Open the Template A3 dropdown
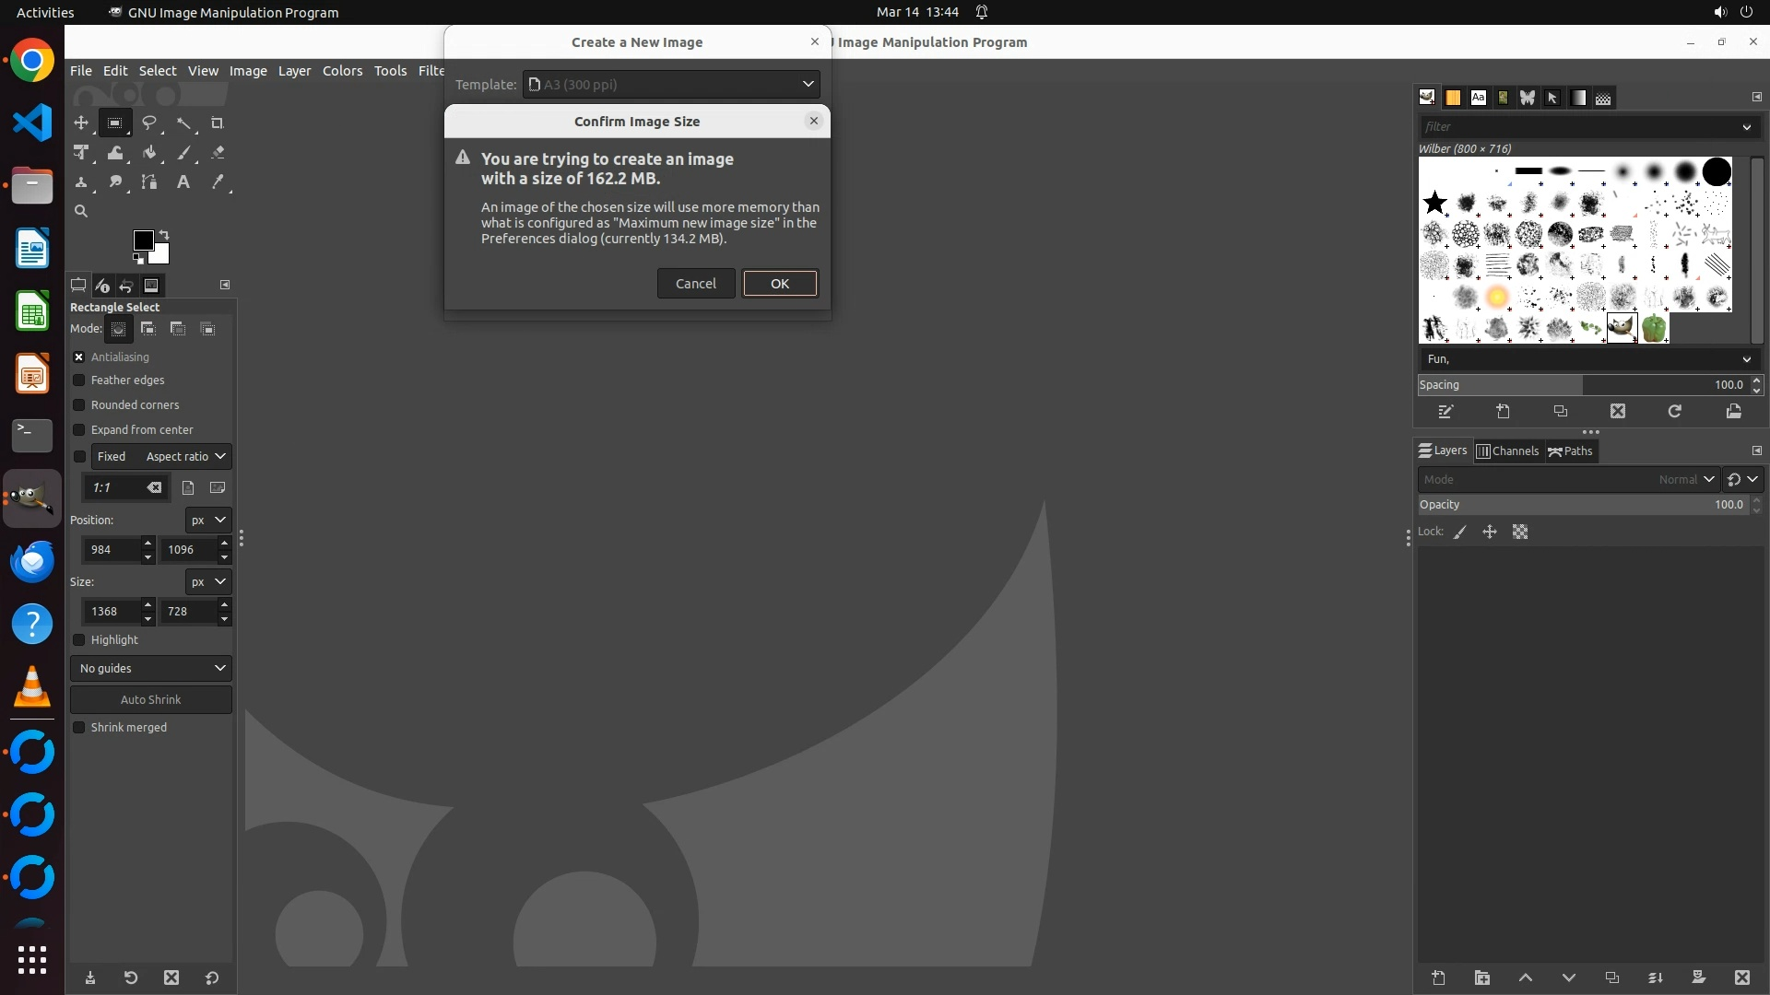The width and height of the screenshot is (1770, 995). point(671,85)
